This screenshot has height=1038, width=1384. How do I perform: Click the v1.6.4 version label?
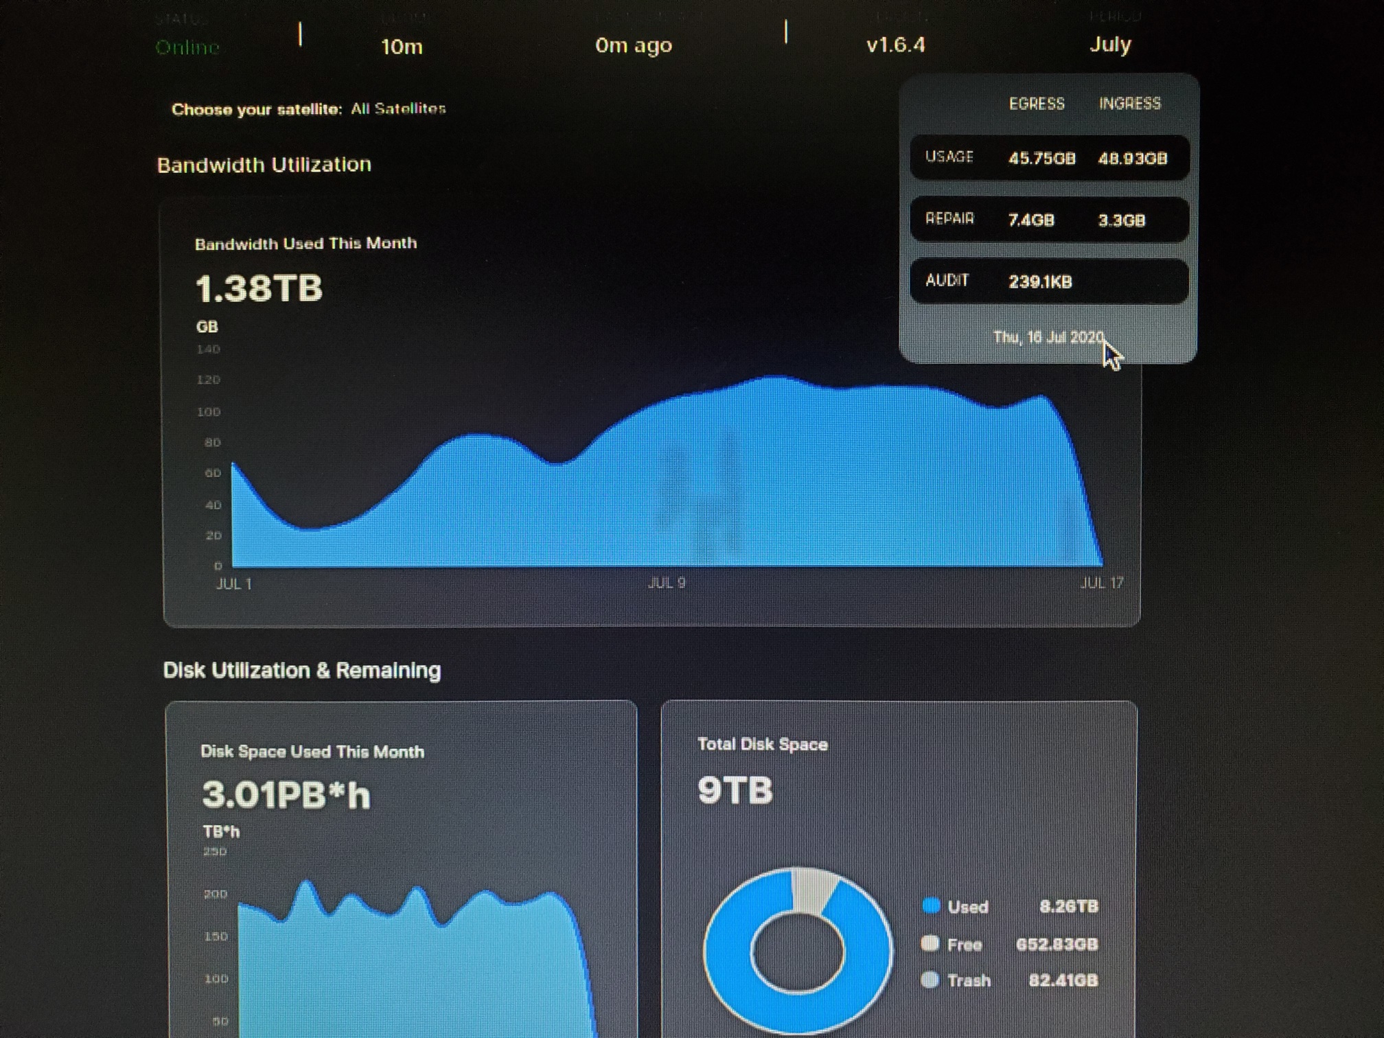click(x=895, y=45)
